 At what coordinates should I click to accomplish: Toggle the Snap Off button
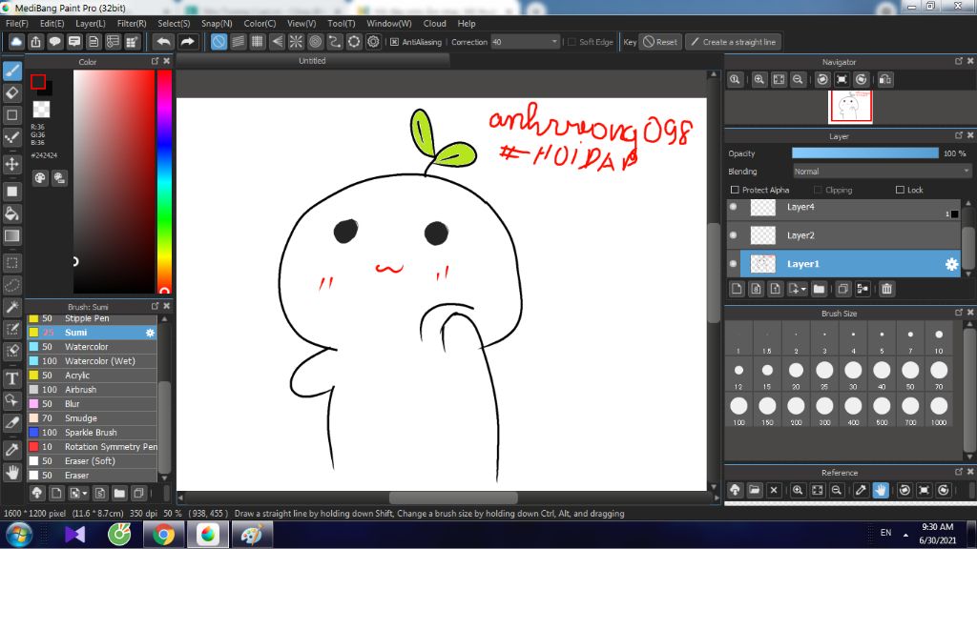coord(218,42)
